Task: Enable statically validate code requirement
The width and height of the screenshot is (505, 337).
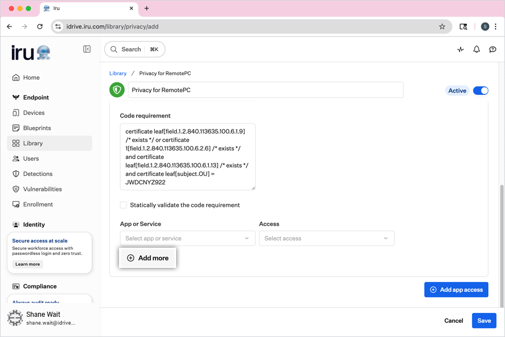Action: point(123,205)
